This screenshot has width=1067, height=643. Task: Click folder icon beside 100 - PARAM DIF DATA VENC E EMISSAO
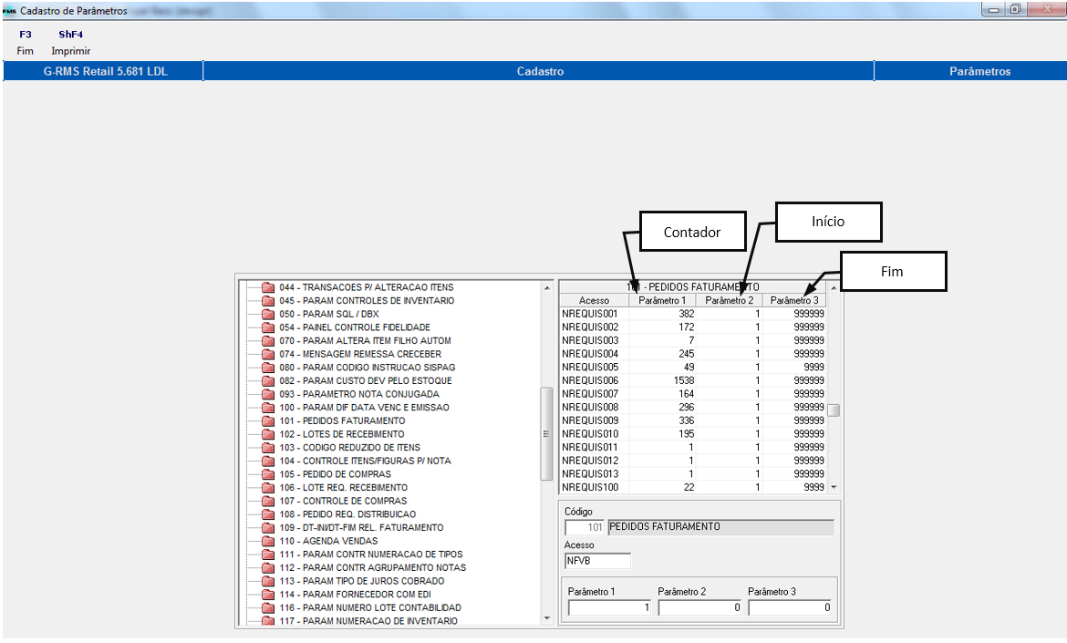point(268,408)
